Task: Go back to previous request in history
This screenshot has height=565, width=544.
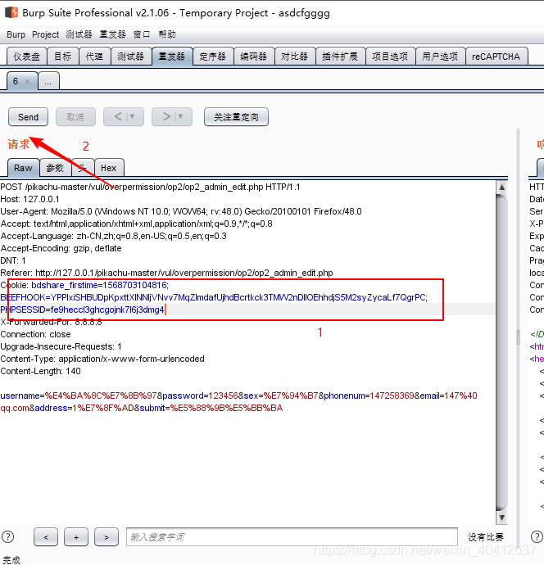Action: pyautogui.click(x=118, y=117)
